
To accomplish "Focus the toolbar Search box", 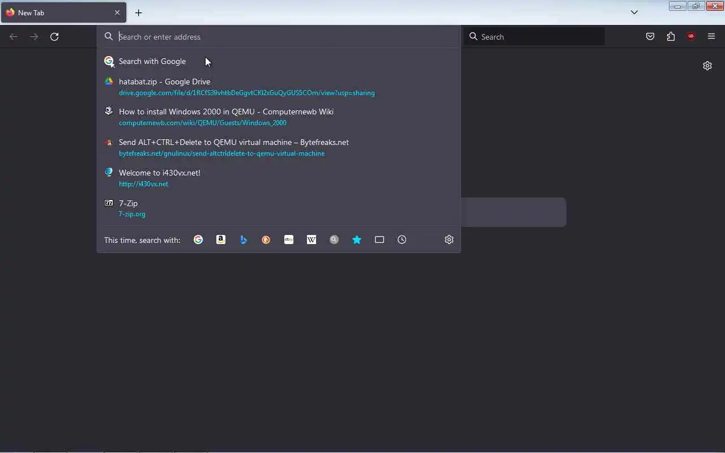I will click(x=535, y=37).
